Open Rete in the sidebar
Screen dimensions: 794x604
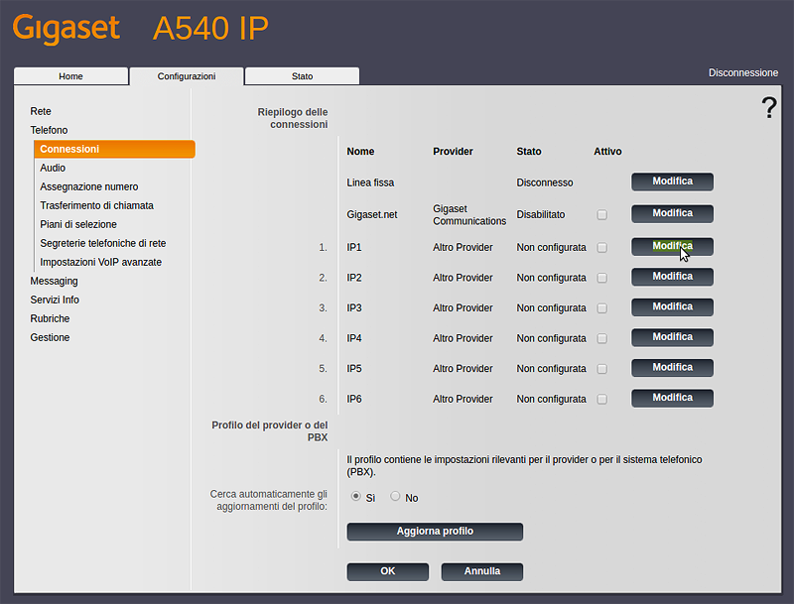pyautogui.click(x=41, y=111)
